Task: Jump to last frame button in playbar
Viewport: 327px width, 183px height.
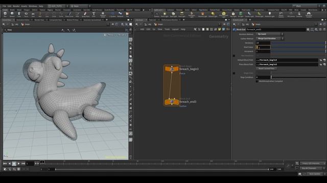Action: 23,164
